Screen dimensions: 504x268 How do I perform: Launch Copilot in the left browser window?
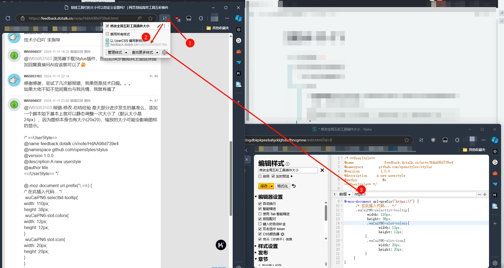pos(239,18)
